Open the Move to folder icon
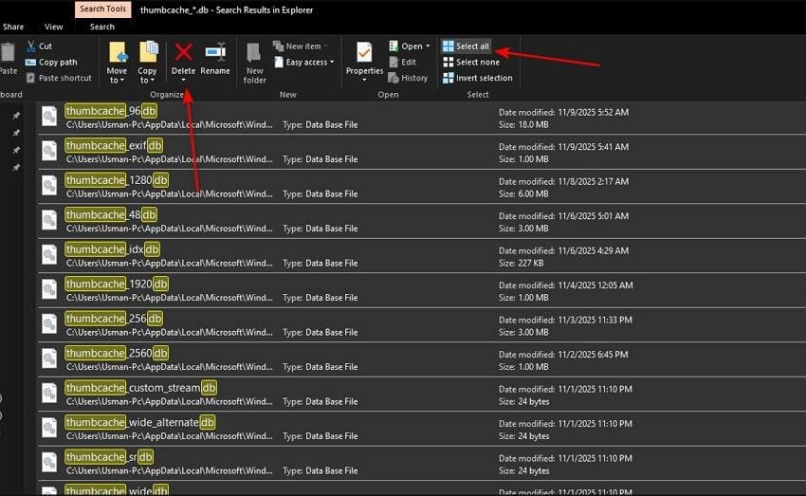806x496 pixels. [x=118, y=53]
